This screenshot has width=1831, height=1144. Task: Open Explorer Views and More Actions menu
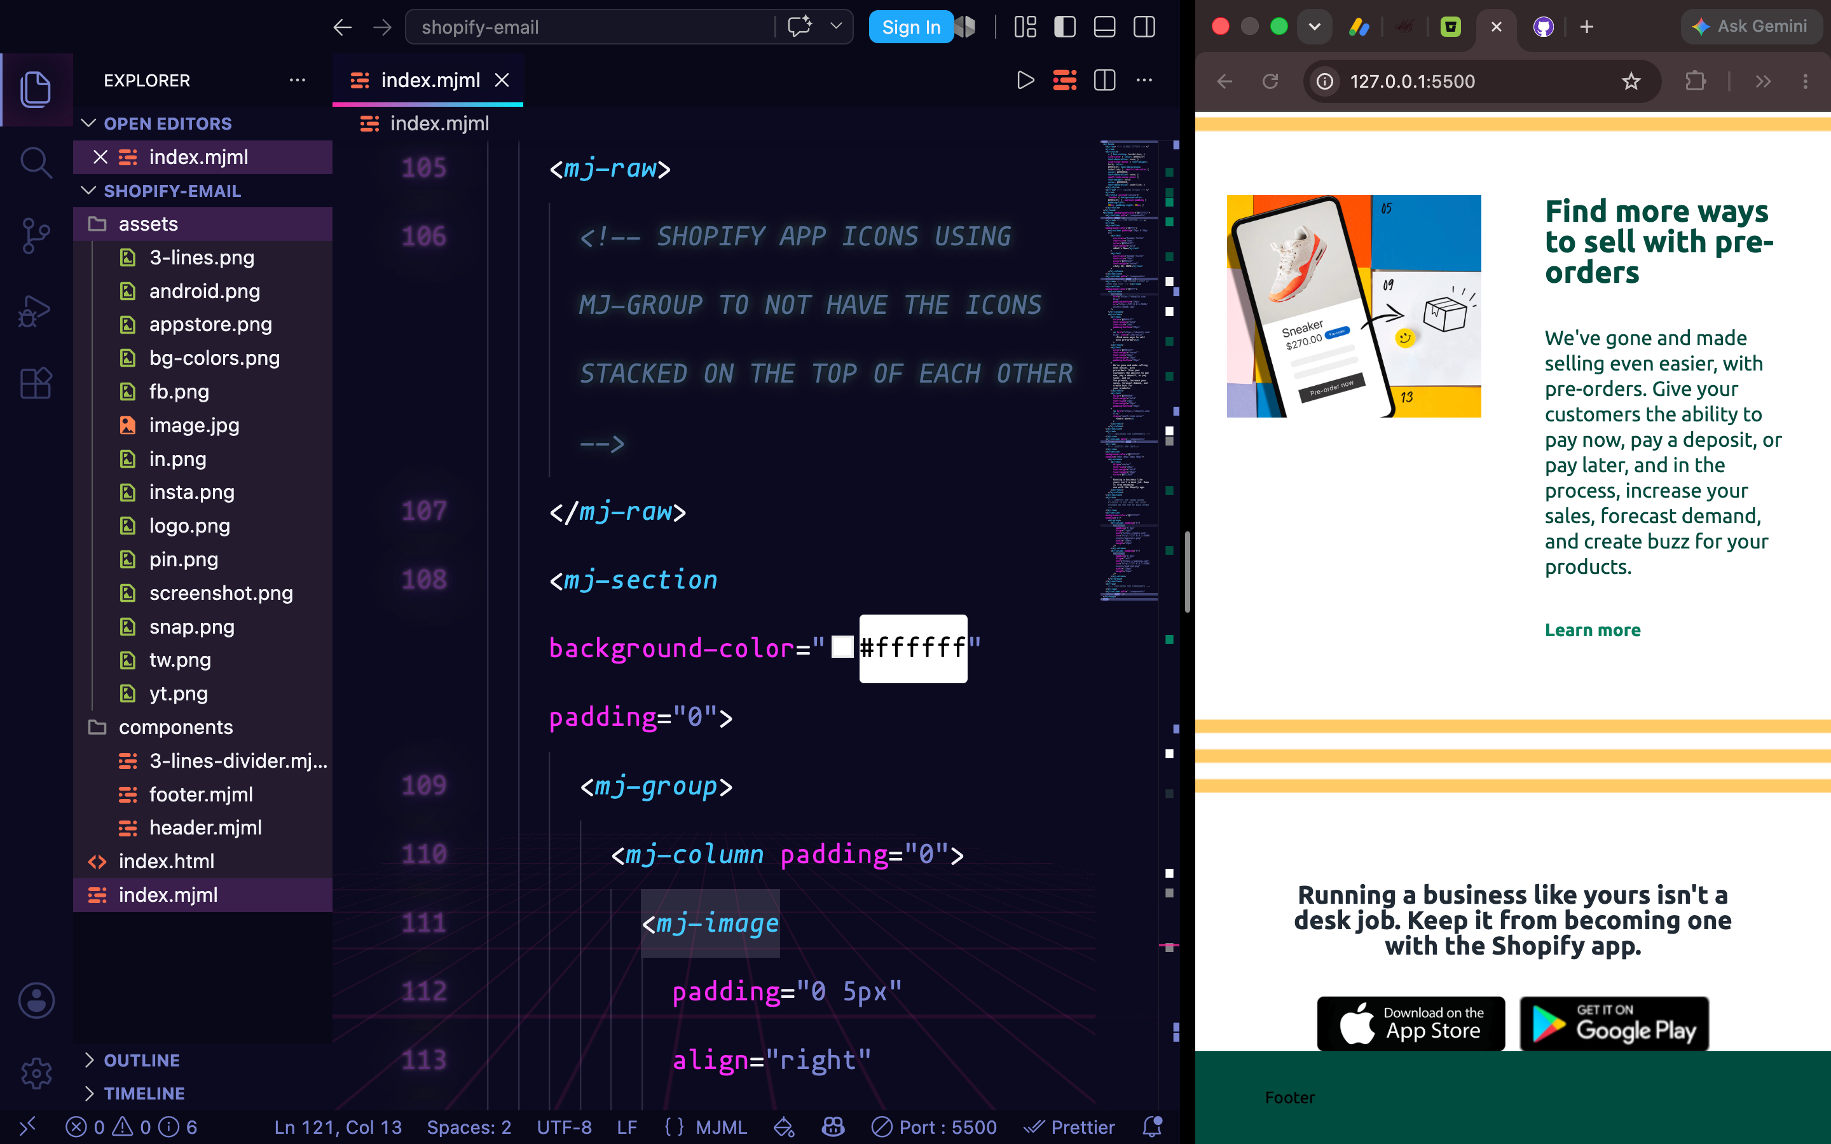[298, 80]
